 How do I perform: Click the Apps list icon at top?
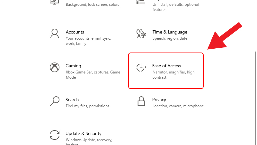click(x=141, y=3)
